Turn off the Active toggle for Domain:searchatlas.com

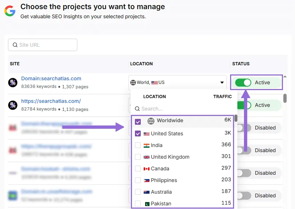point(243,83)
